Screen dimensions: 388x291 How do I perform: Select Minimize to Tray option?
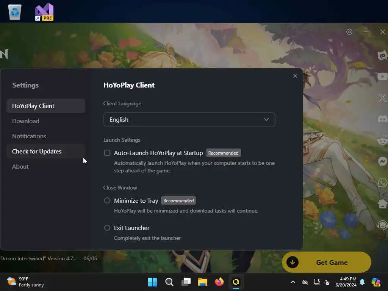pos(107,200)
